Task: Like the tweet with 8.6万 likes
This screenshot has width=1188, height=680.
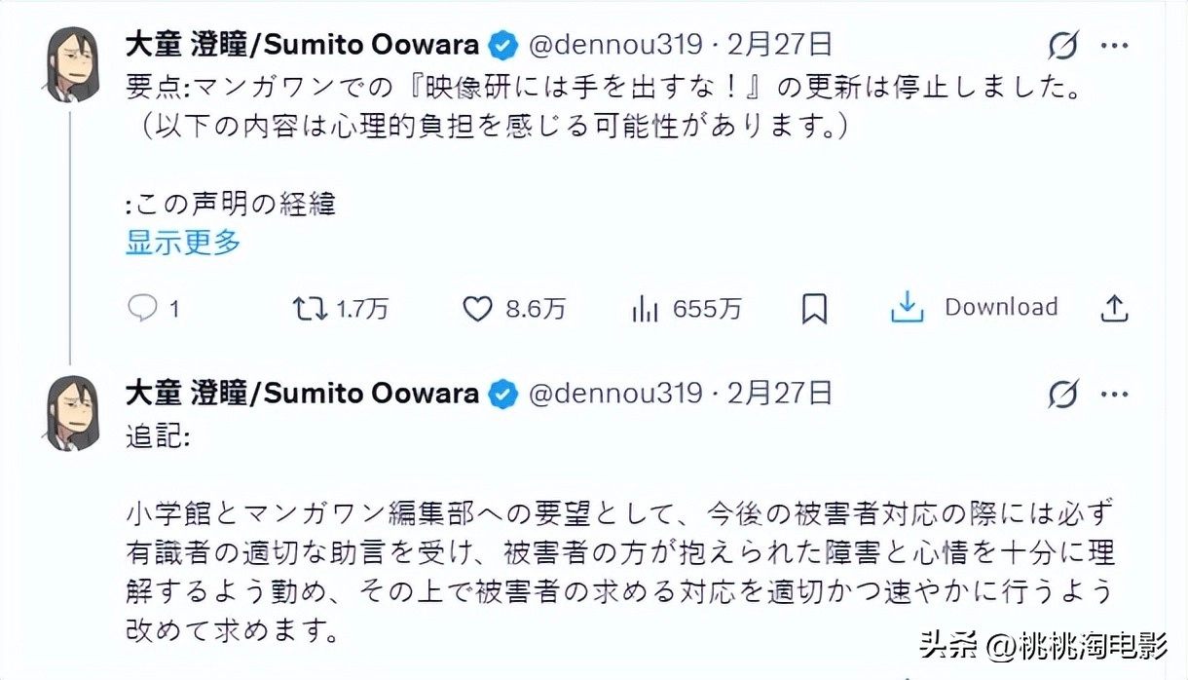Action: pos(477,308)
